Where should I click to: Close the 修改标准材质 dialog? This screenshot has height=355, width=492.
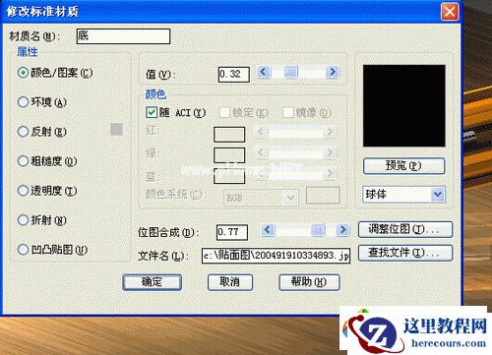450,12
